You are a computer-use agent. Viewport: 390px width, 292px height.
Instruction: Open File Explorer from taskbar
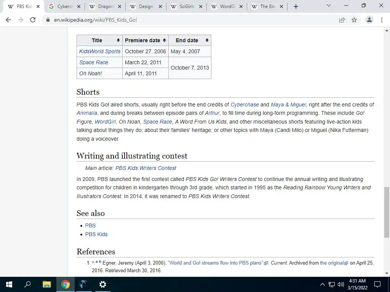(x=46, y=284)
